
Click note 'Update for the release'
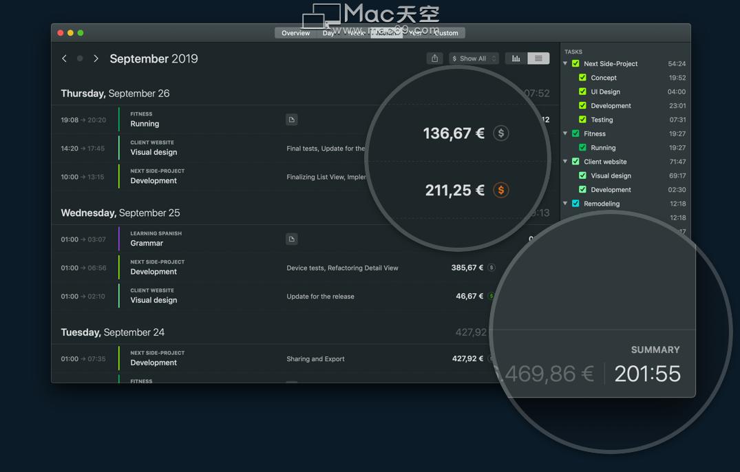tap(320, 296)
